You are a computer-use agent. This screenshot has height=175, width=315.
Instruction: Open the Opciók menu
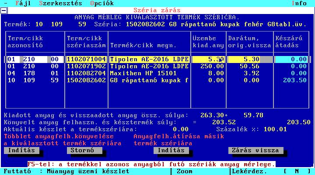(x=102, y=3)
